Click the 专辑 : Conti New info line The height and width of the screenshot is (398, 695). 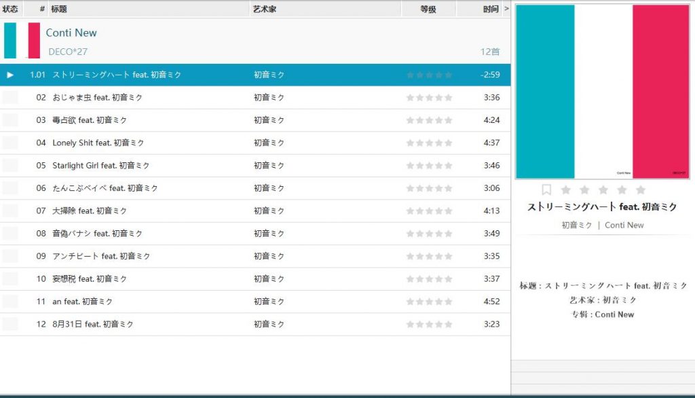(603, 314)
